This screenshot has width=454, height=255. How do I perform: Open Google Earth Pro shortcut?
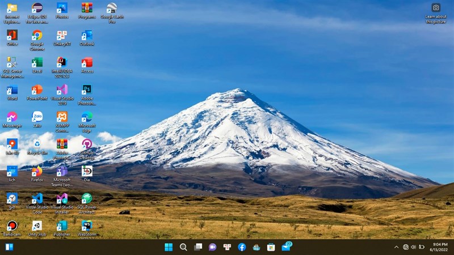click(x=112, y=13)
